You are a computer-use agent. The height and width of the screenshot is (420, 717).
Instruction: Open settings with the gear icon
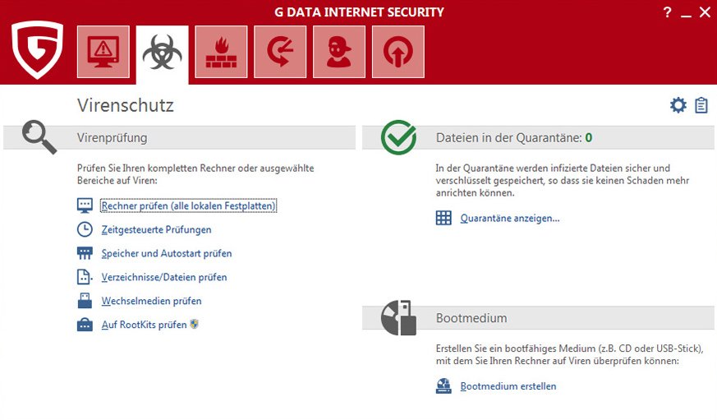pos(678,105)
